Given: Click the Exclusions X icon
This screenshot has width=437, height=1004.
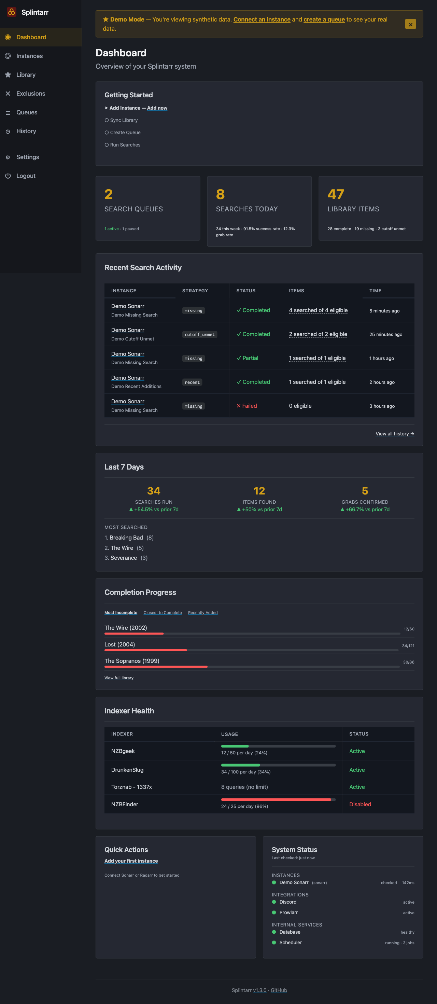Looking at the screenshot, I should click(x=8, y=94).
